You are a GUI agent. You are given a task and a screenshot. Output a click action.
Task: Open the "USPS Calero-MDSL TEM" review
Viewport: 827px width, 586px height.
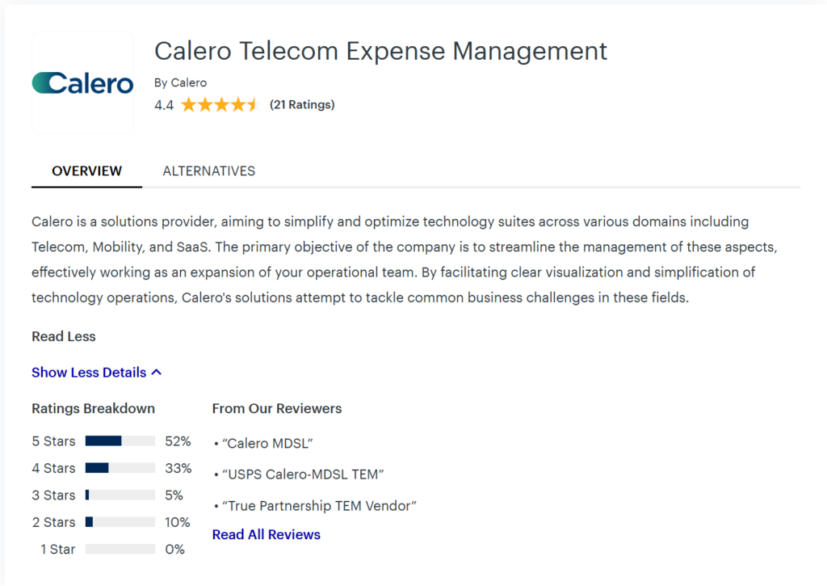click(x=302, y=474)
